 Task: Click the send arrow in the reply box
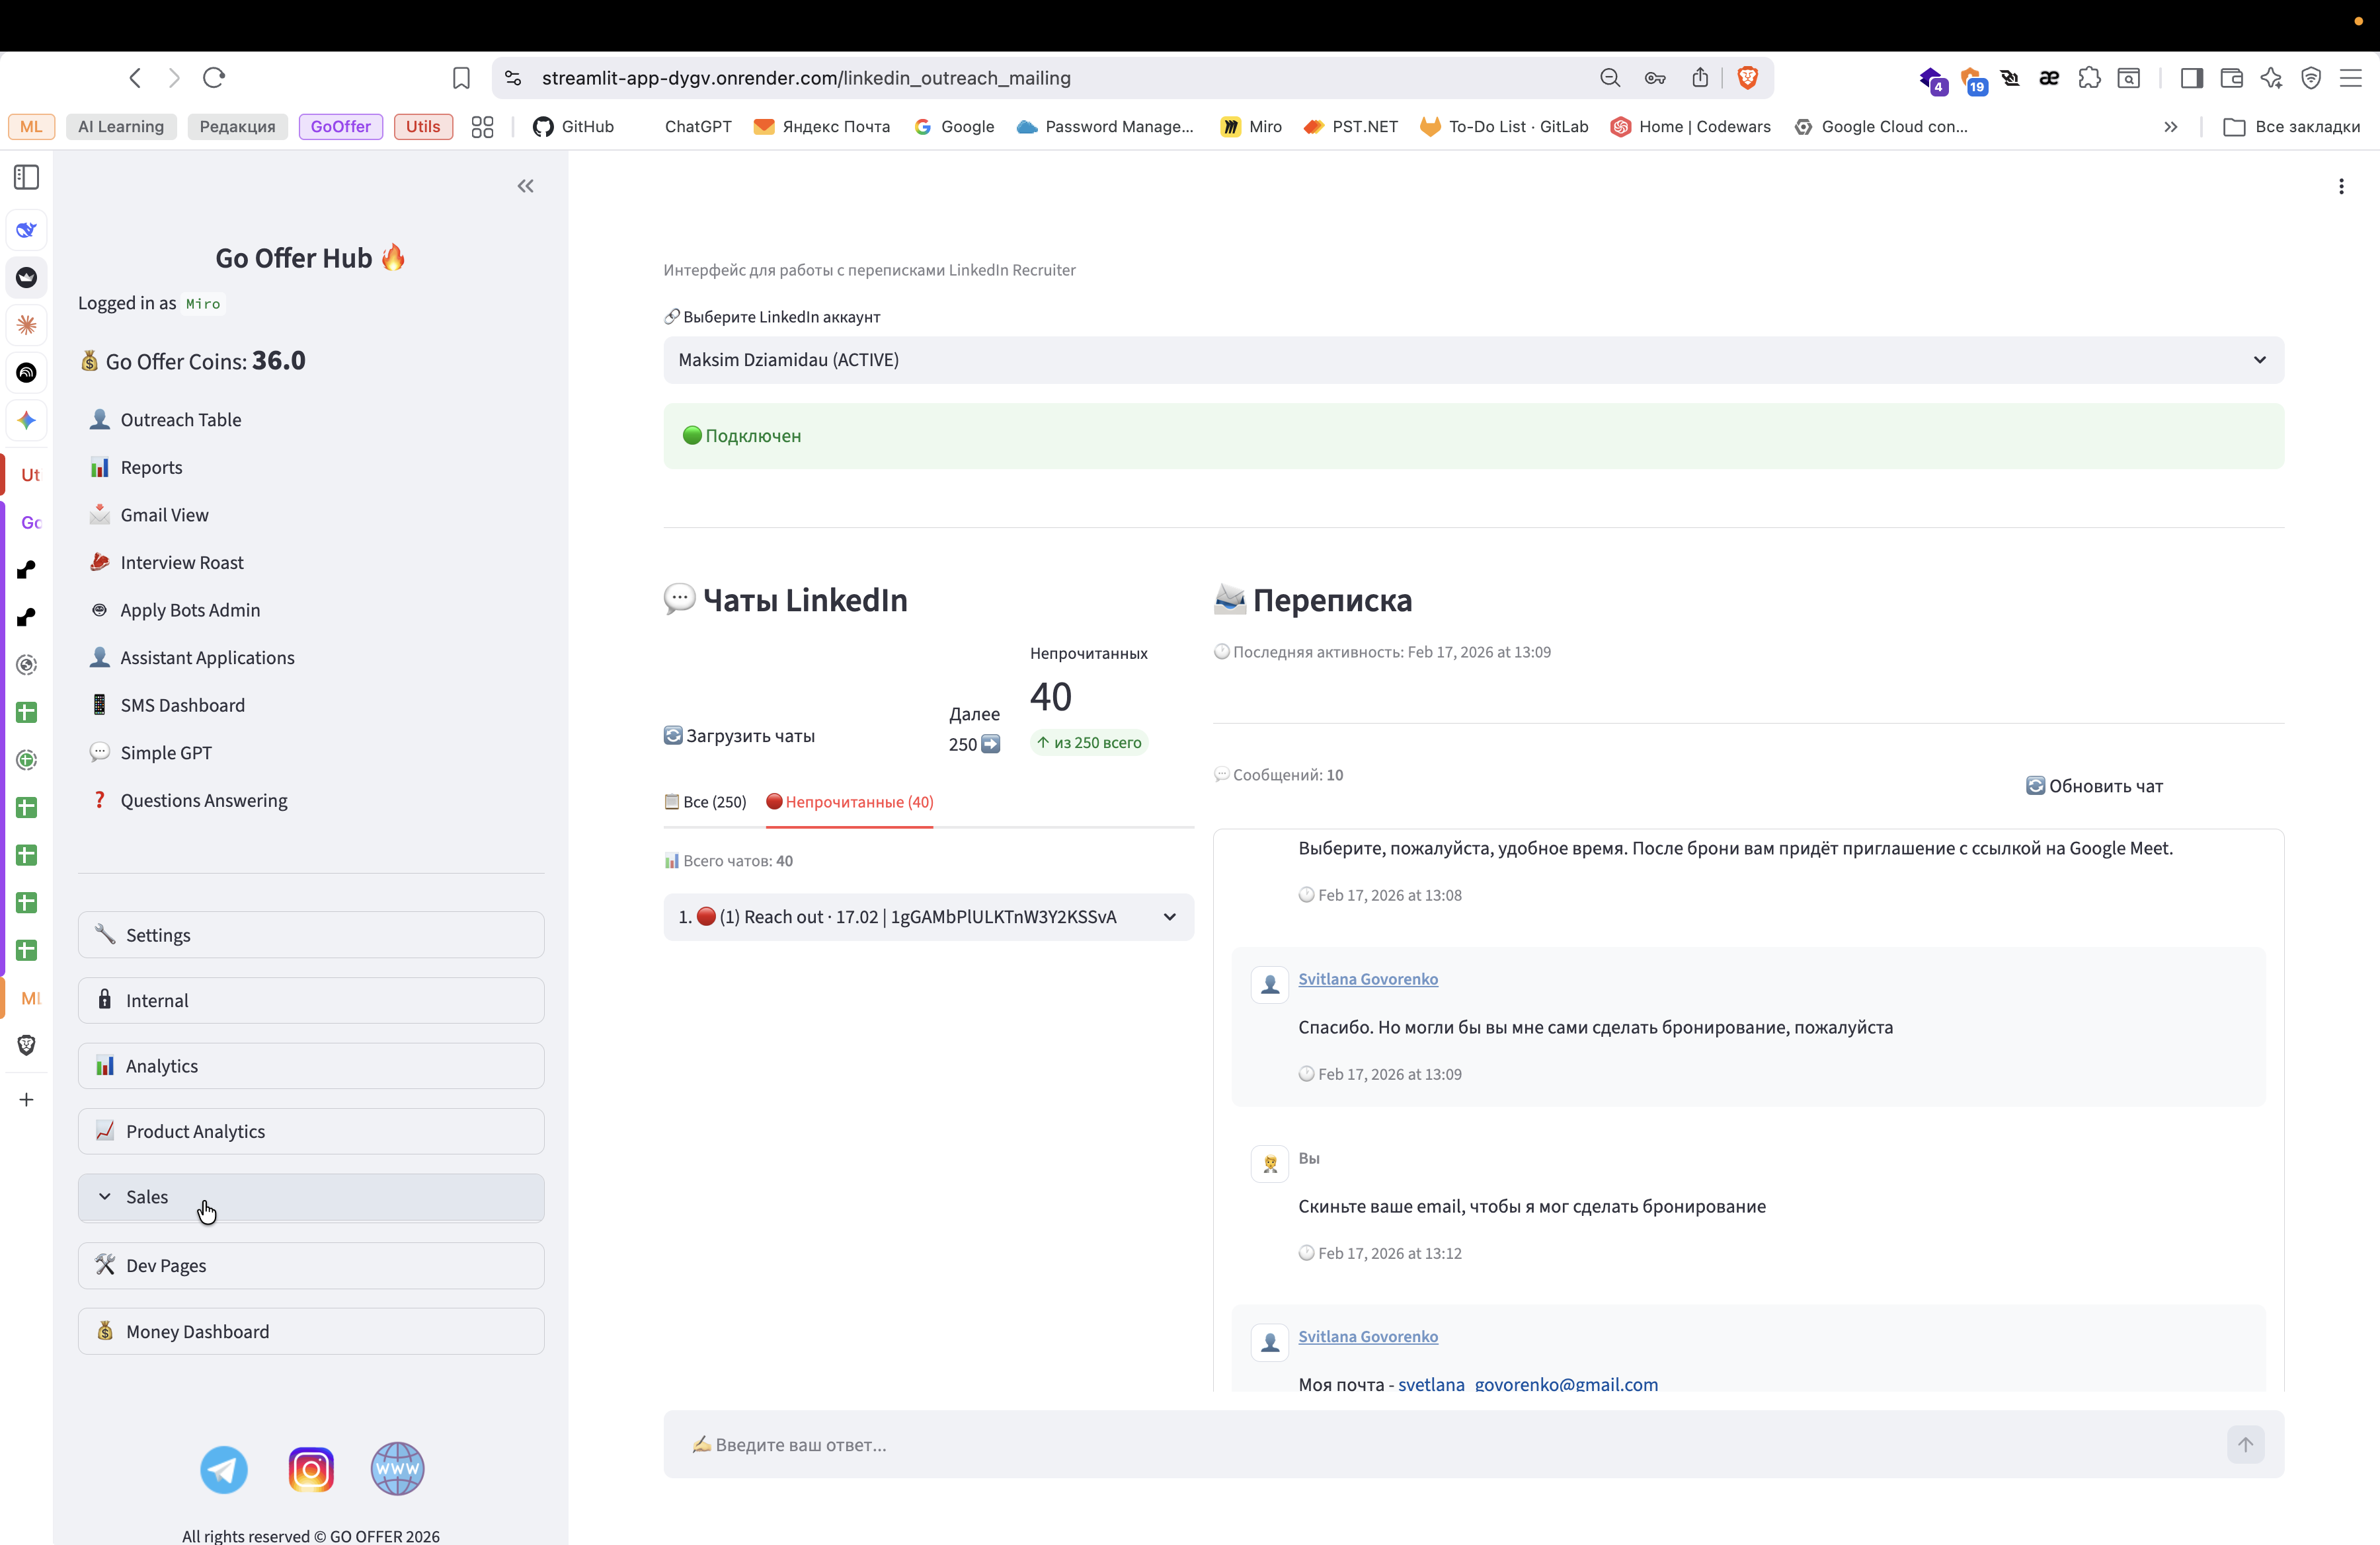[2245, 1444]
